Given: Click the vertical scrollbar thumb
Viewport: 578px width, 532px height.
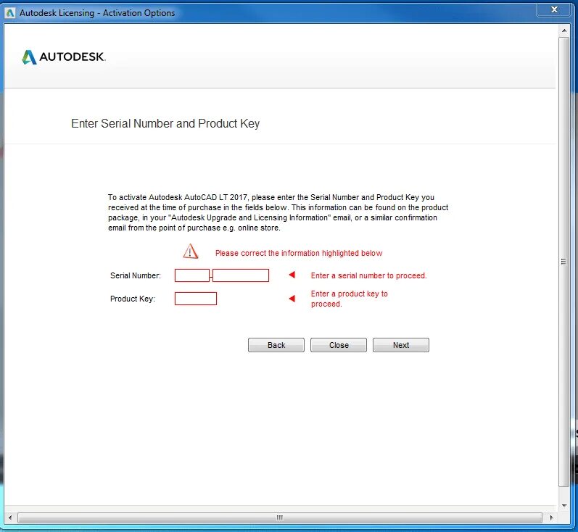Looking at the screenshot, I should [x=564, y=262].
